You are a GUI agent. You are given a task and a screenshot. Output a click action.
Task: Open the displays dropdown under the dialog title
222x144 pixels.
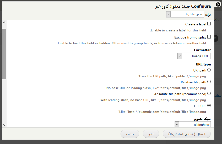(x=185, y=14)
